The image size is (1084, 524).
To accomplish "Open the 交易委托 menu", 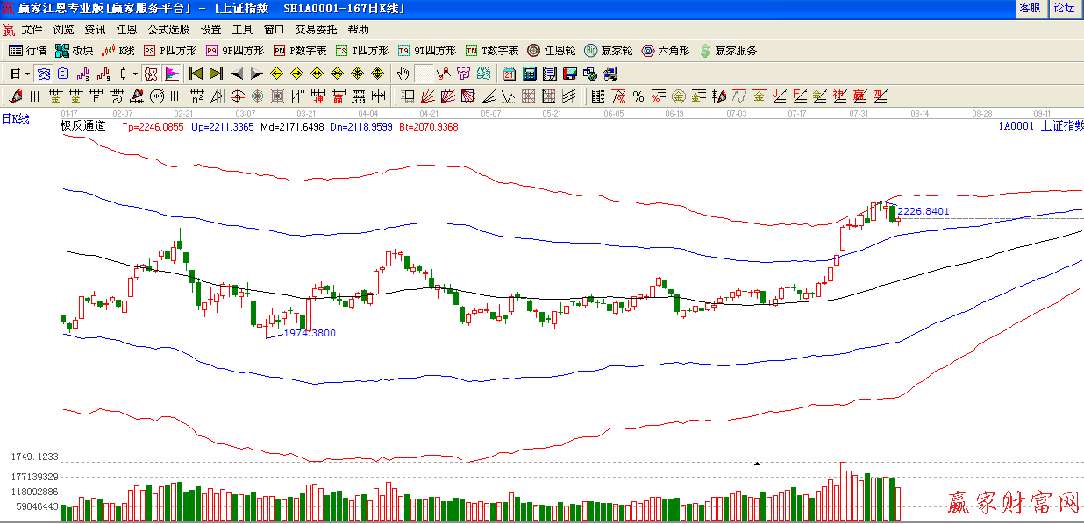I will (315, 29).
